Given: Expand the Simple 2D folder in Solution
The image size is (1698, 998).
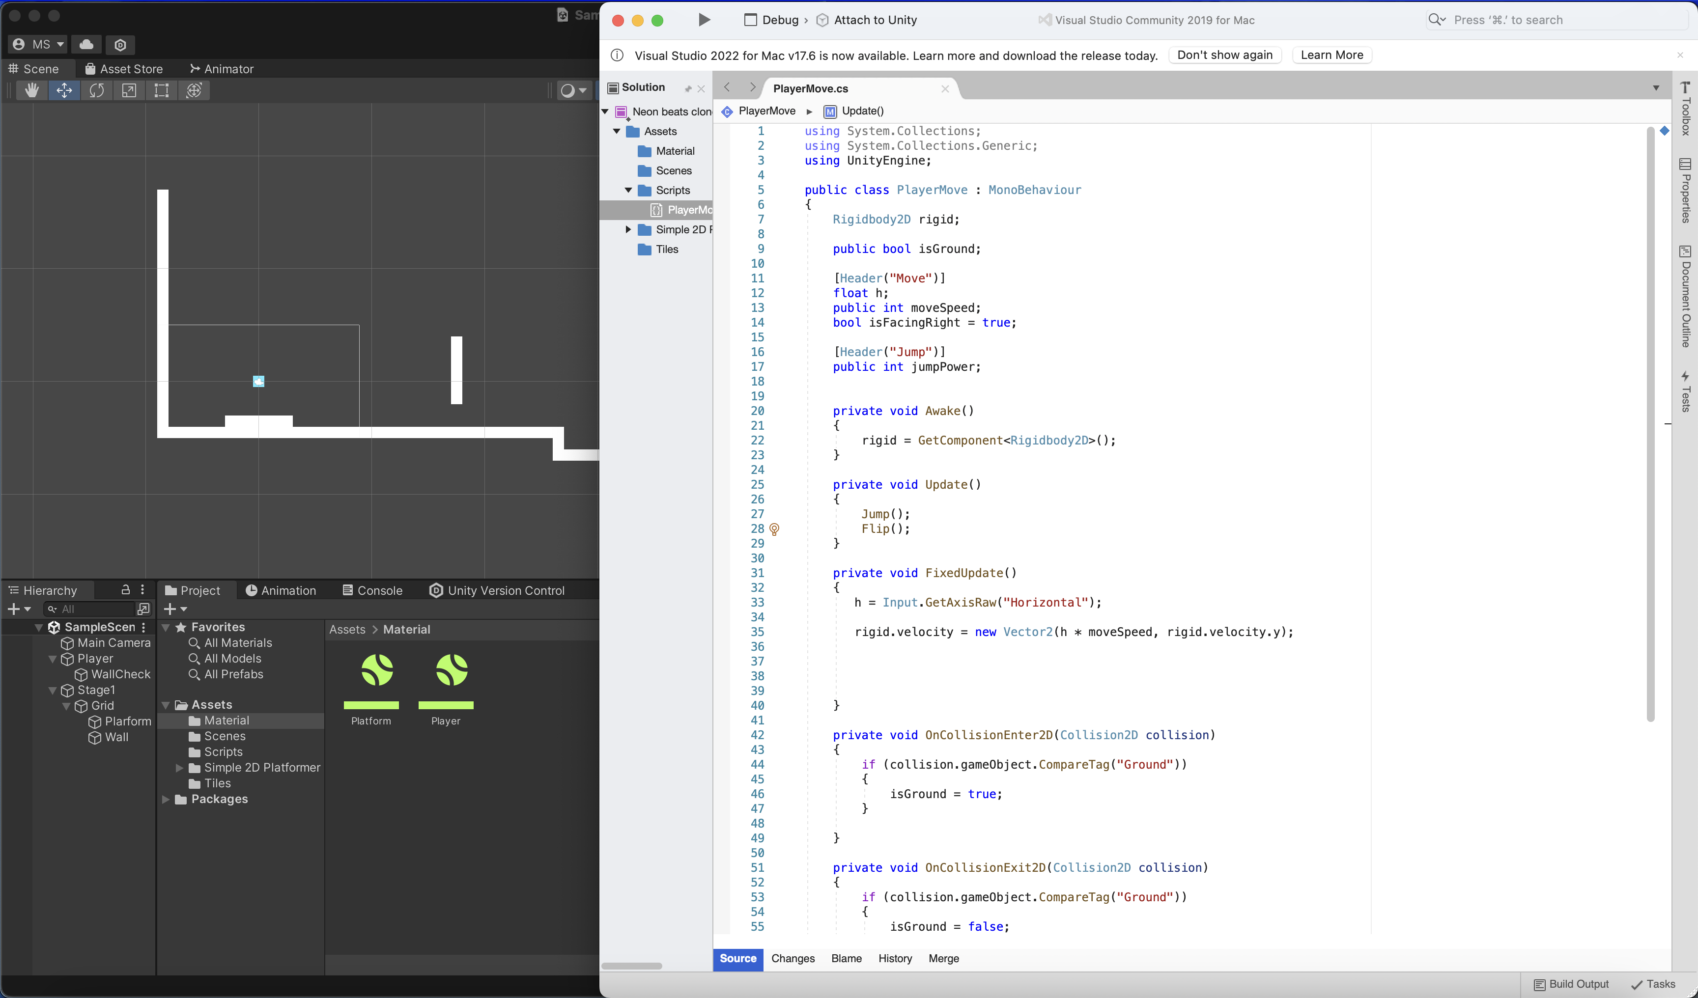Looking at the screenshot, I should click(628, 230).
